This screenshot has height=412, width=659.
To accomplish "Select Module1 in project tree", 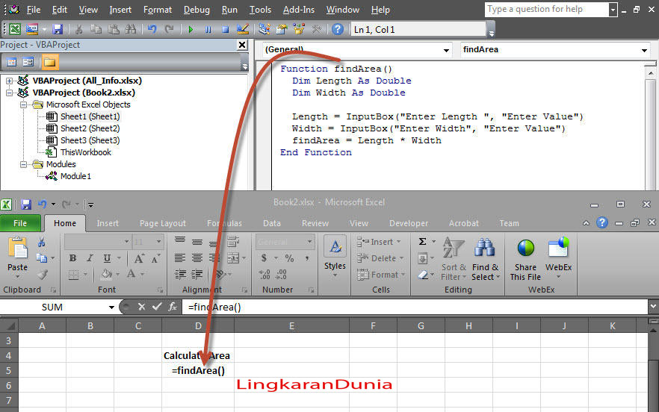I will [x=75, y=176].
